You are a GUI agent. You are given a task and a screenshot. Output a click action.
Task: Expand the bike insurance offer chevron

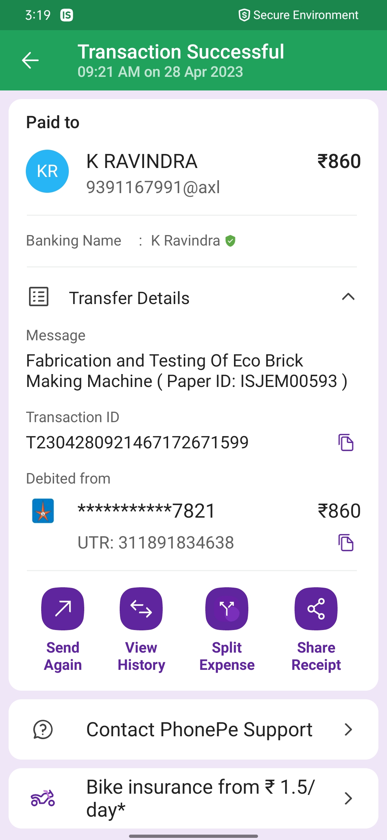click(348, 798)
